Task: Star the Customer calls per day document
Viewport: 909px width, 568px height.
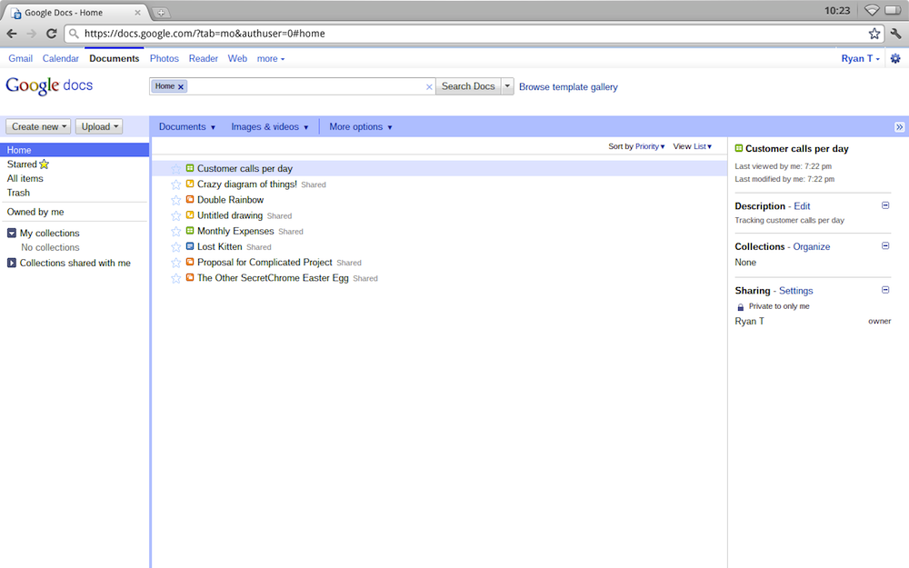Action: point(176,169)
